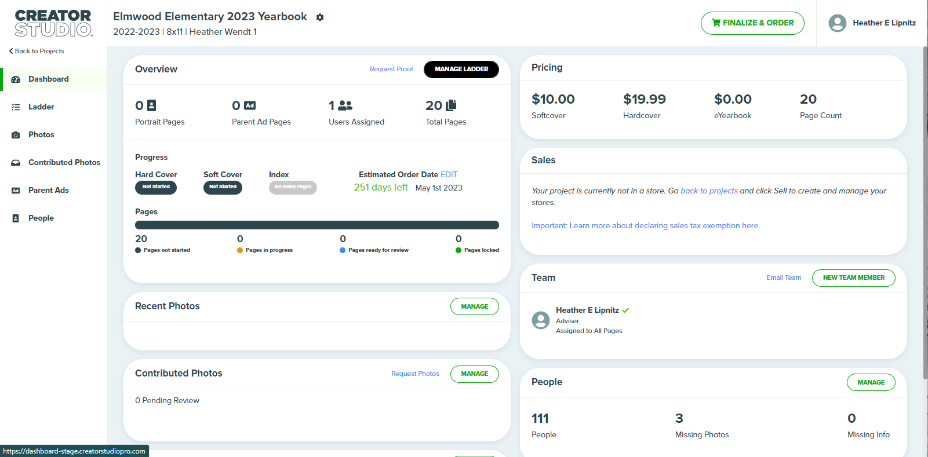The width and height of the screenshot is (928, 457).
Task: Click the People badge icon in sidebar
Action: [x=16, y=218]
